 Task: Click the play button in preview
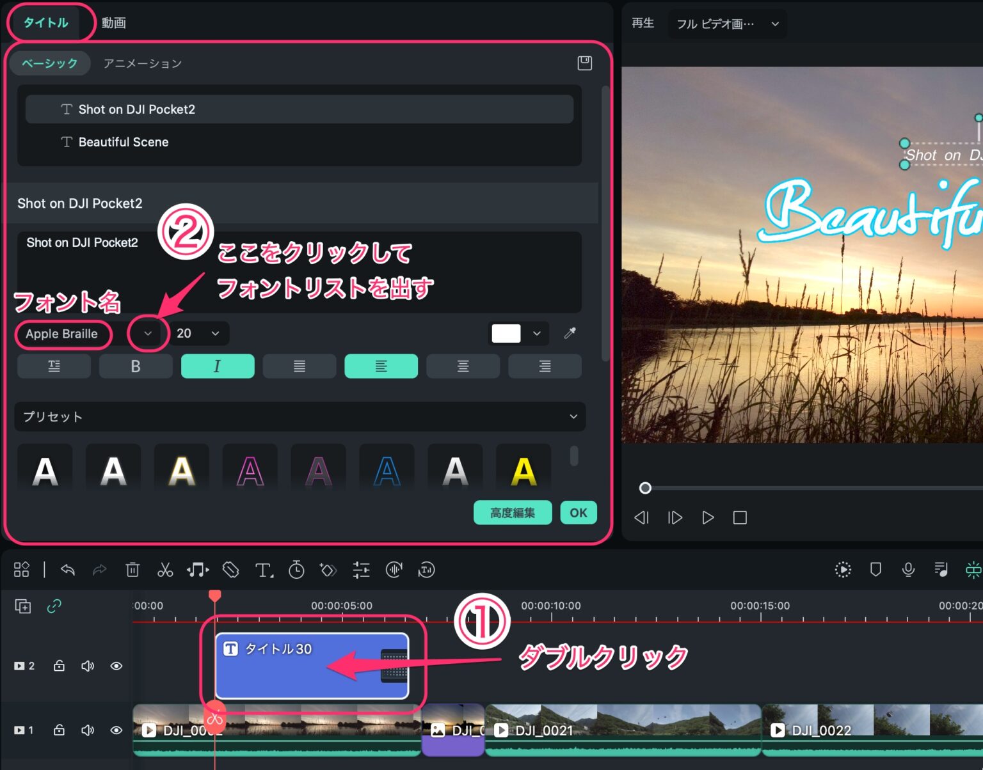tap(708, 517)
